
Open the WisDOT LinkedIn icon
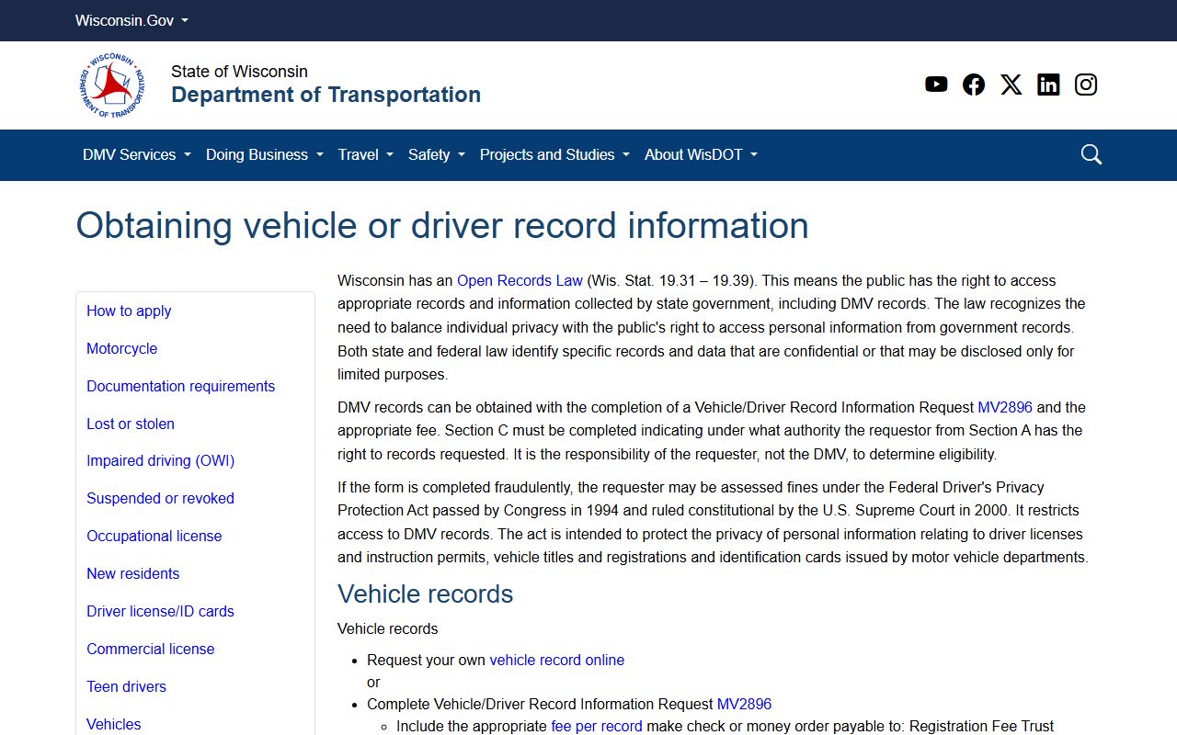click(1048, 85)
